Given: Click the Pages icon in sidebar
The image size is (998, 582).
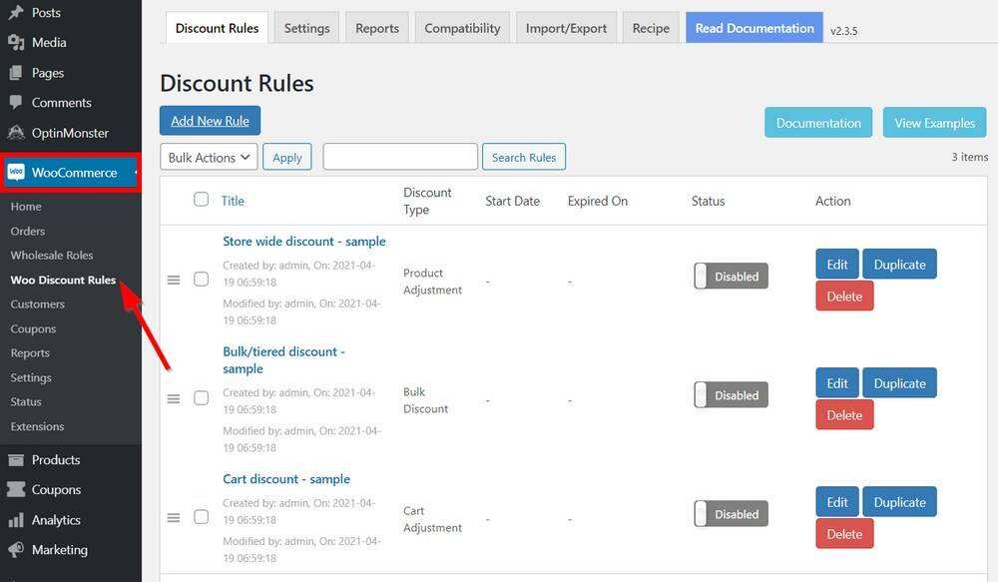Looking at the screenshot, I should [16, 73].
